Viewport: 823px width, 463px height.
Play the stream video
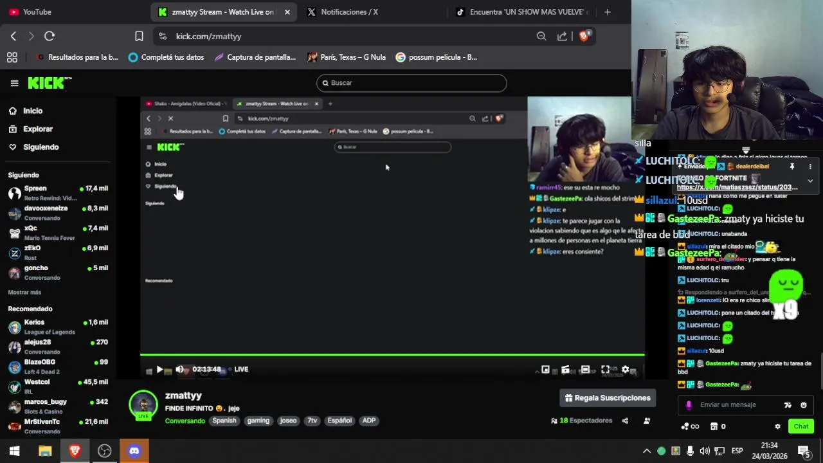[x=159, y=369]
